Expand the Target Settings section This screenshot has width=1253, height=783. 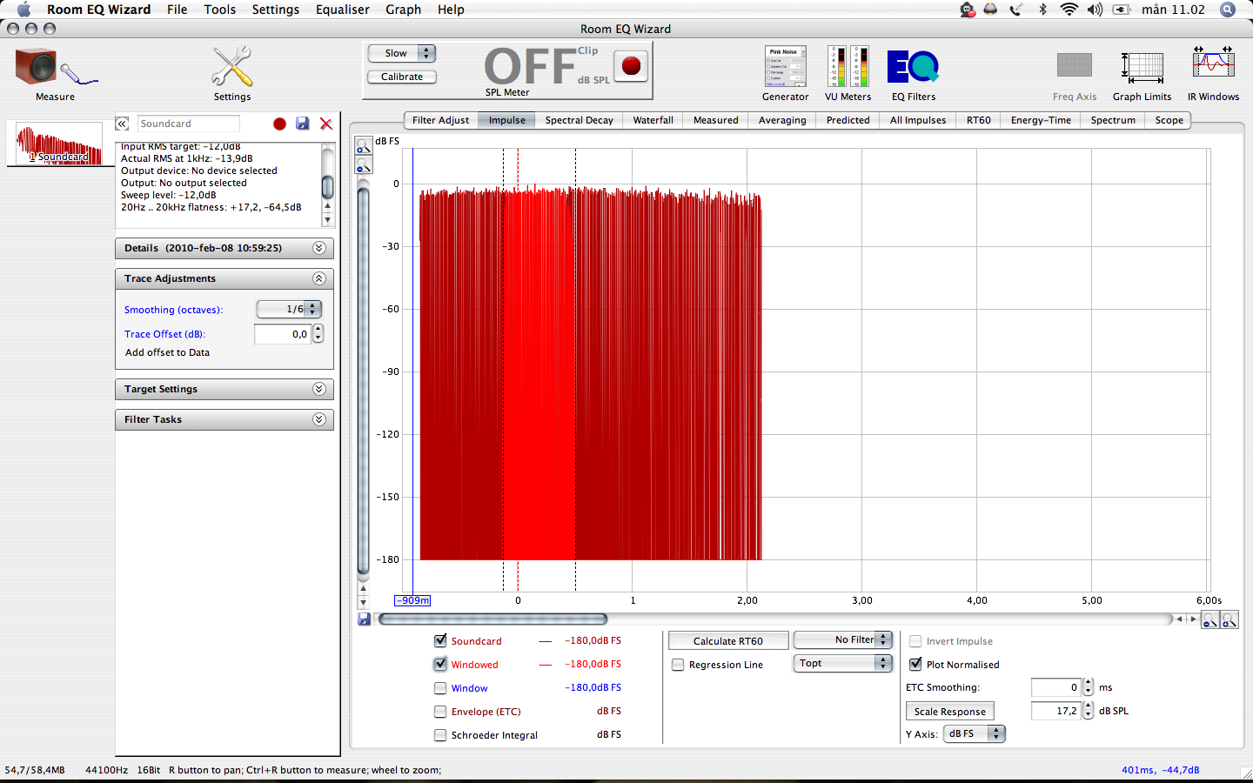[x=319, y=389]
